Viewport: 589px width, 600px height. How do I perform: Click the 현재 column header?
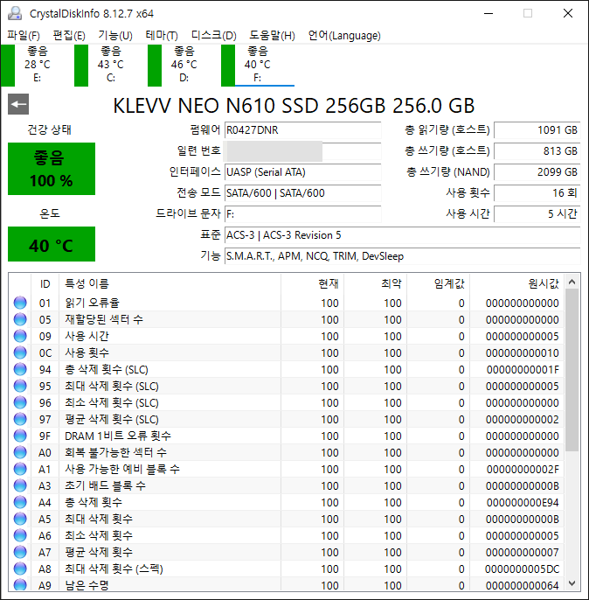(312, 283)
